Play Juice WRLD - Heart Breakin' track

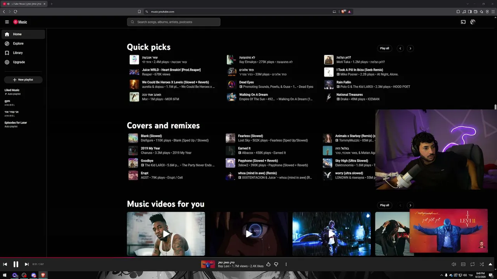(x=171, y=70)
